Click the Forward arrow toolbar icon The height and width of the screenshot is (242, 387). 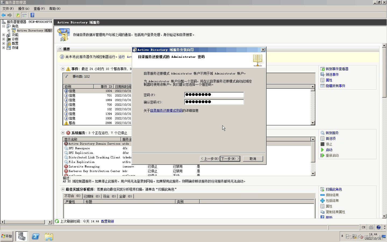click(10, 15)
